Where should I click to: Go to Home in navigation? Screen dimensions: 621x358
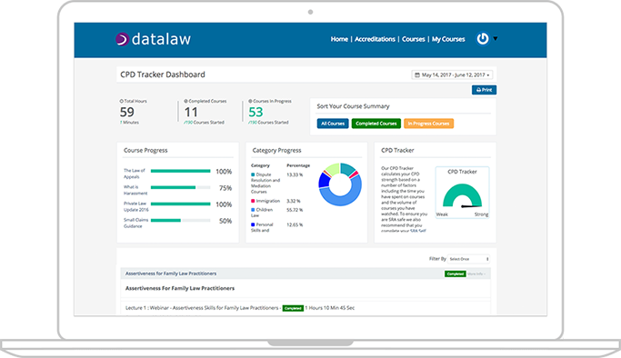pos(339,39)
